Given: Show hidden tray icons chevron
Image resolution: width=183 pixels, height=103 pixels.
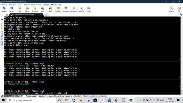Looking at the screenshot, I should click(140, 100).
